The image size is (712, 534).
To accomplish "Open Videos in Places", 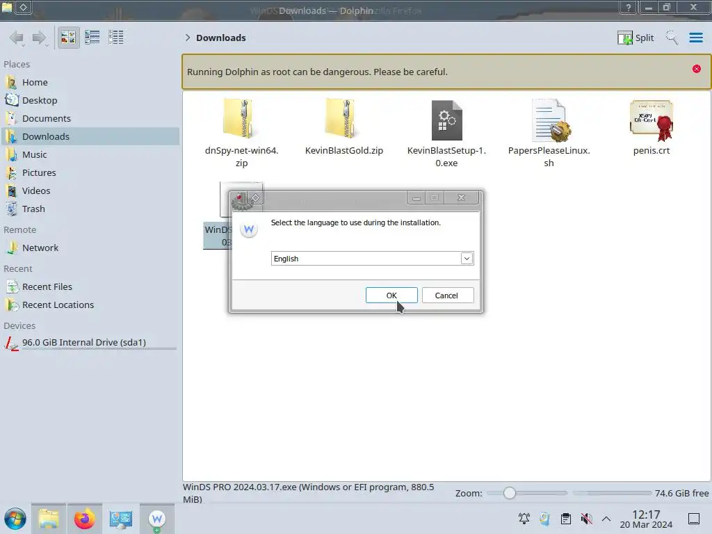I will tap(90, 191).
